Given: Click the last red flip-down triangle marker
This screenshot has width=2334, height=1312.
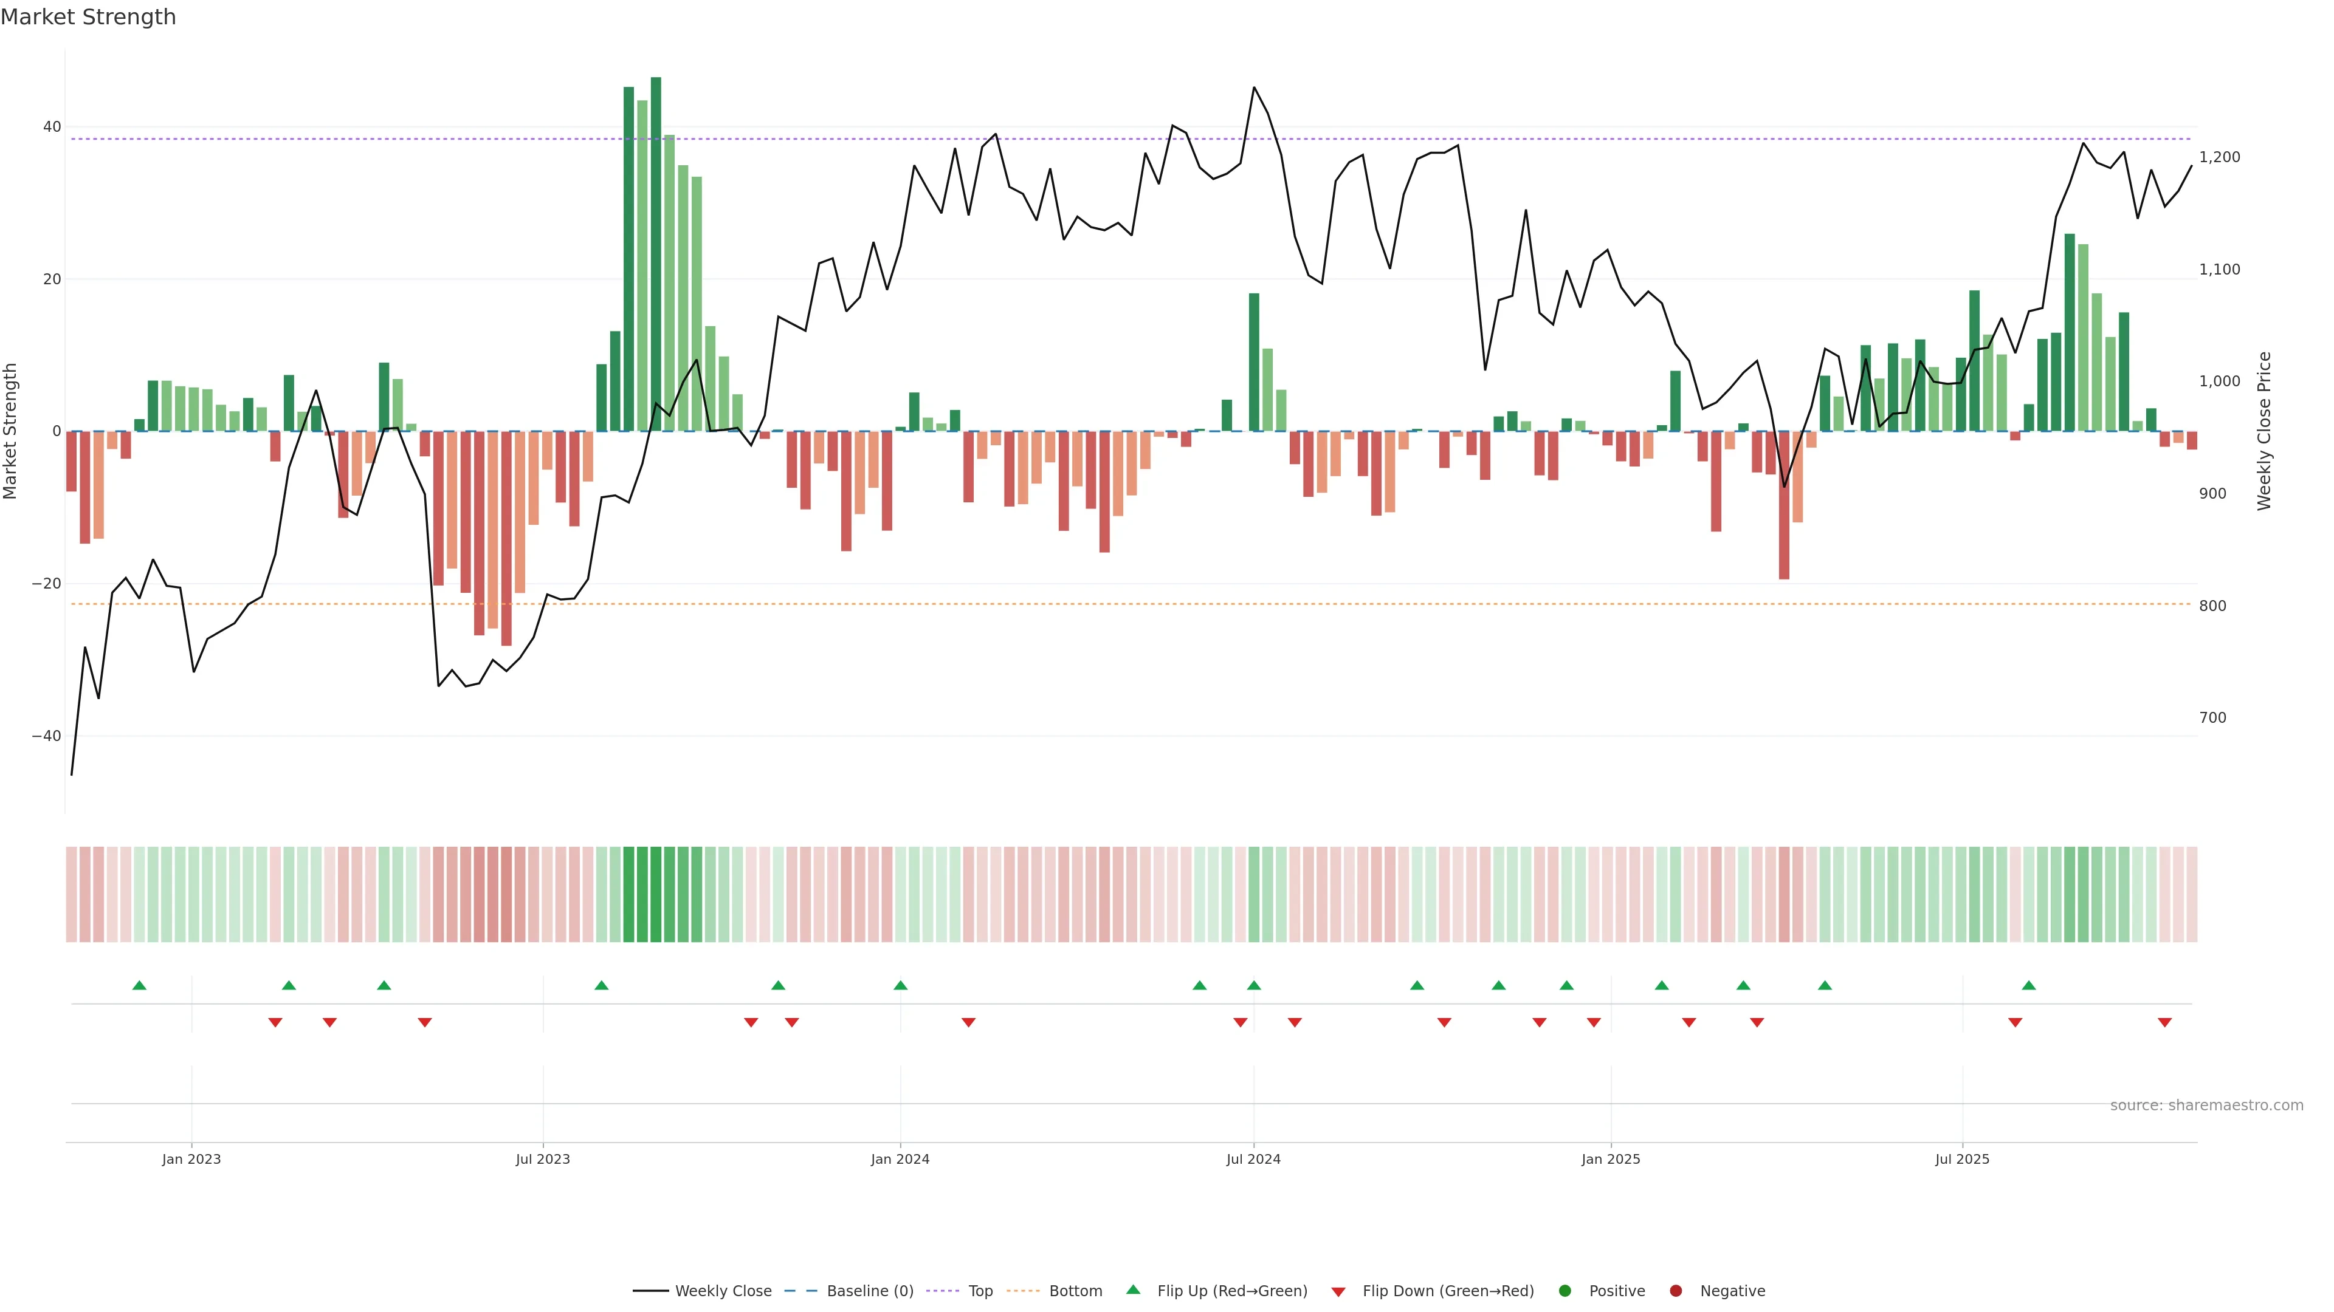Looking at the screenshot, I should 2164,1022.
